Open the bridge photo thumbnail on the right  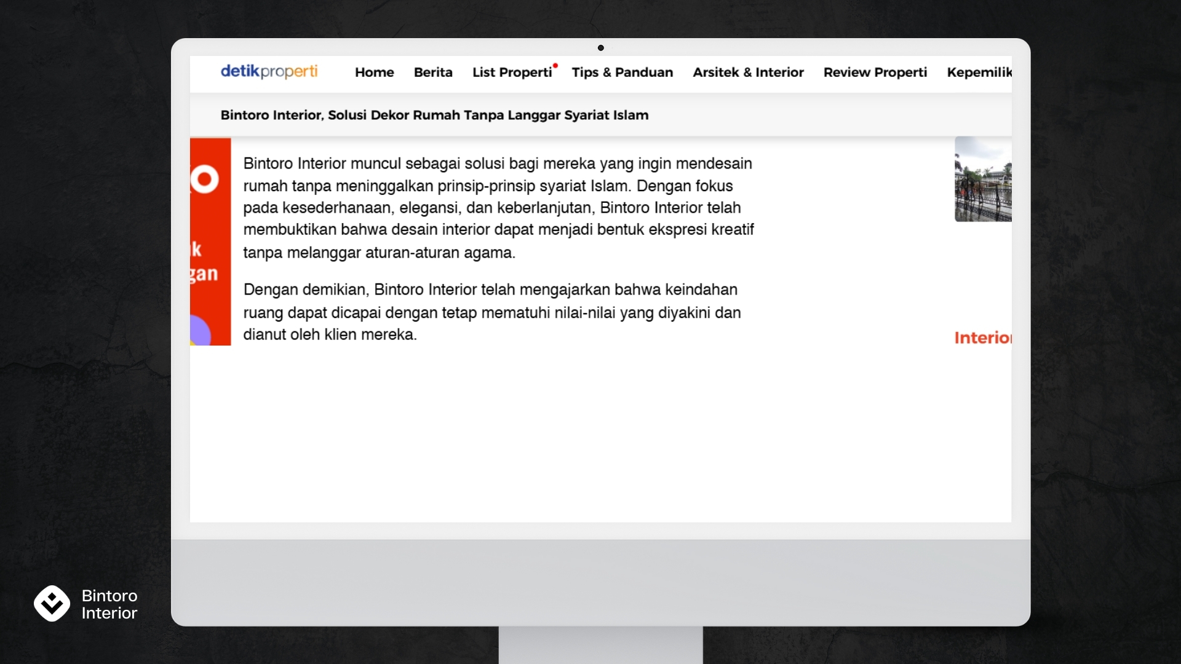pos(982,179)
